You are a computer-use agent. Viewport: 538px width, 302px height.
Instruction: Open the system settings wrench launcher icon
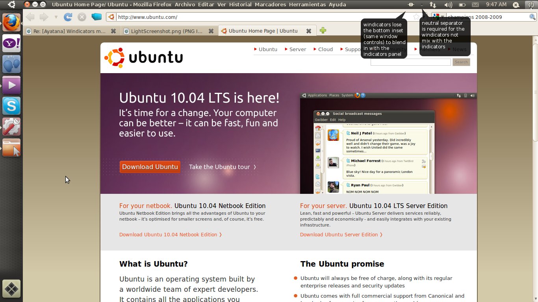click(11, 127)
